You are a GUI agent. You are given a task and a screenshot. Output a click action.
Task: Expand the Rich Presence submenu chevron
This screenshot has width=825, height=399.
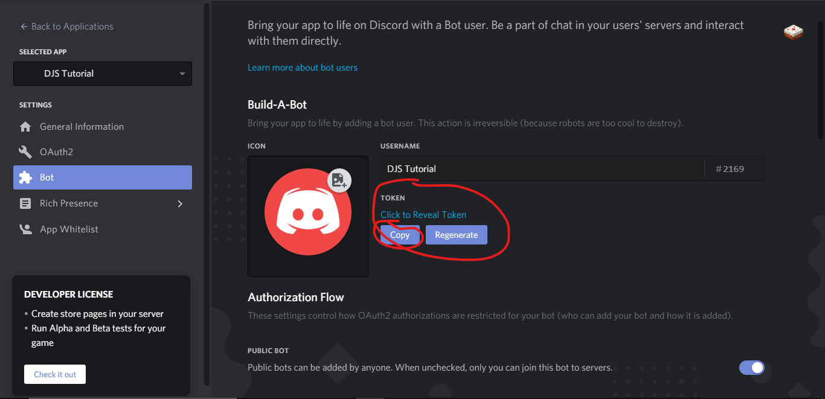point(179,203)
